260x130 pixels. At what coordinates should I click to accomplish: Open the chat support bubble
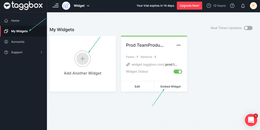tap(251, 120)
